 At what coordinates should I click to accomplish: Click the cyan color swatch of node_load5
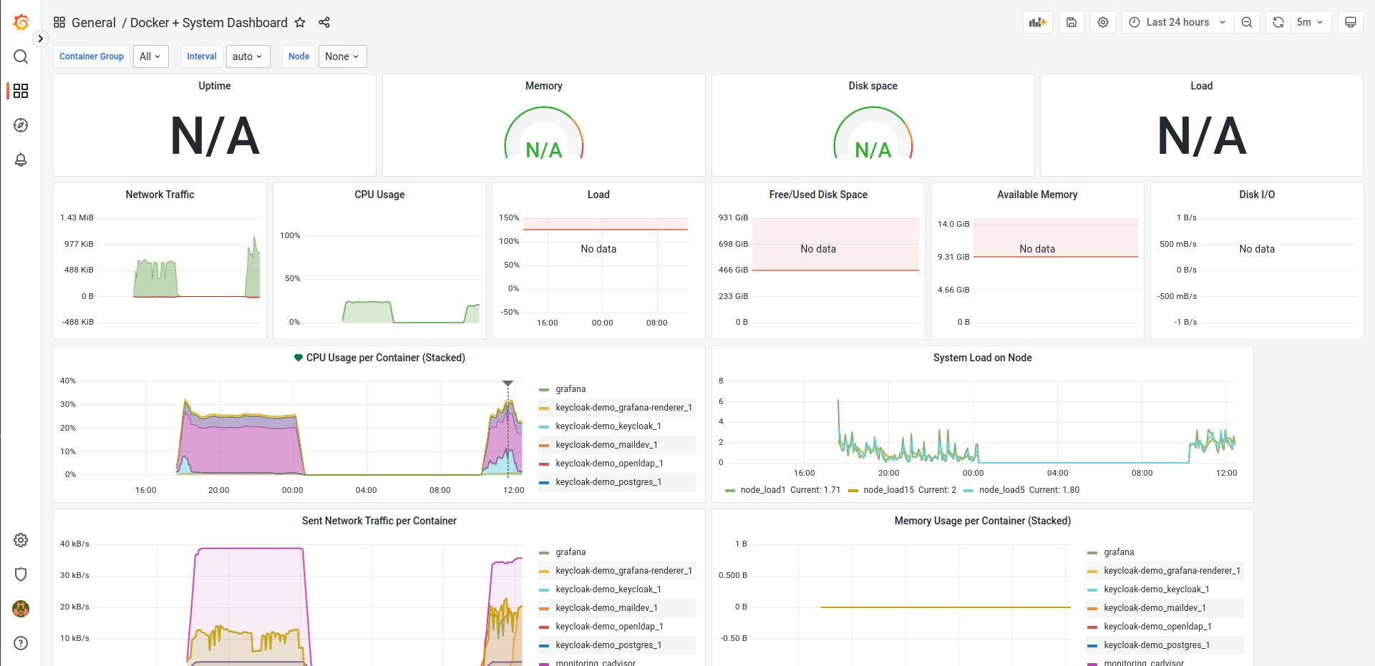coord(969,491)
